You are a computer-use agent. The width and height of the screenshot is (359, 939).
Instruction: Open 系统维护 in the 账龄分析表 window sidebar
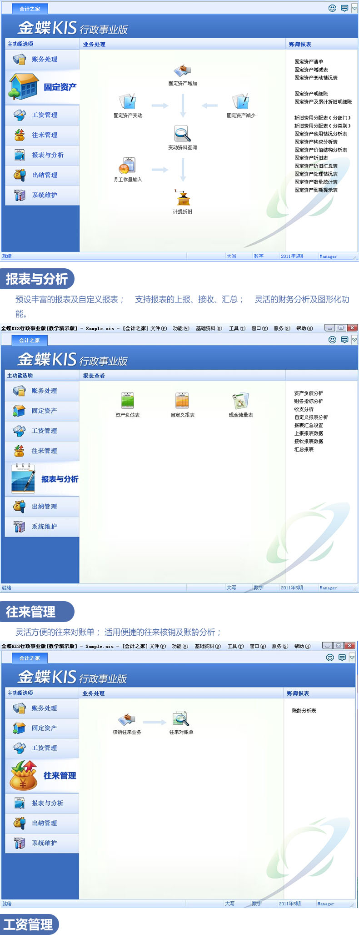[42, 843]
